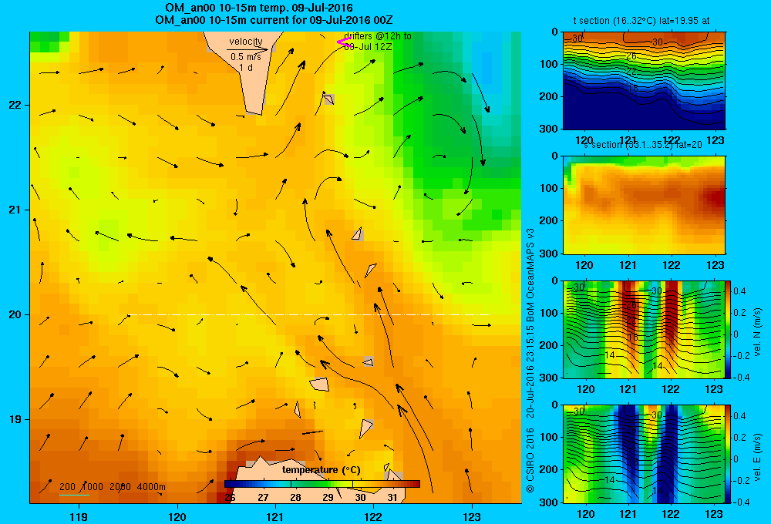Image resolution: width=771 pixels, height=524 pixels.
Task: Click longitude 121 under the vel. N section
Action: (x=628, y=389)
